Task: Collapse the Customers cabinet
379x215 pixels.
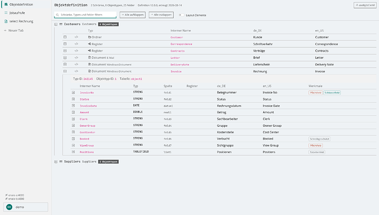Action: tap(56, 24)
